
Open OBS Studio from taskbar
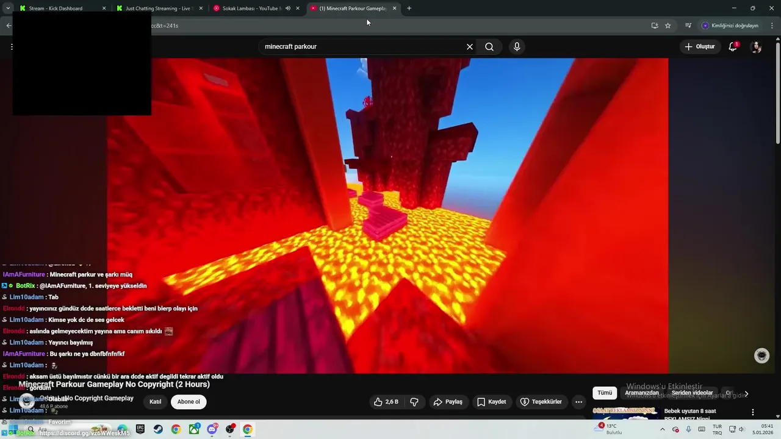click(x=230, y=429)
